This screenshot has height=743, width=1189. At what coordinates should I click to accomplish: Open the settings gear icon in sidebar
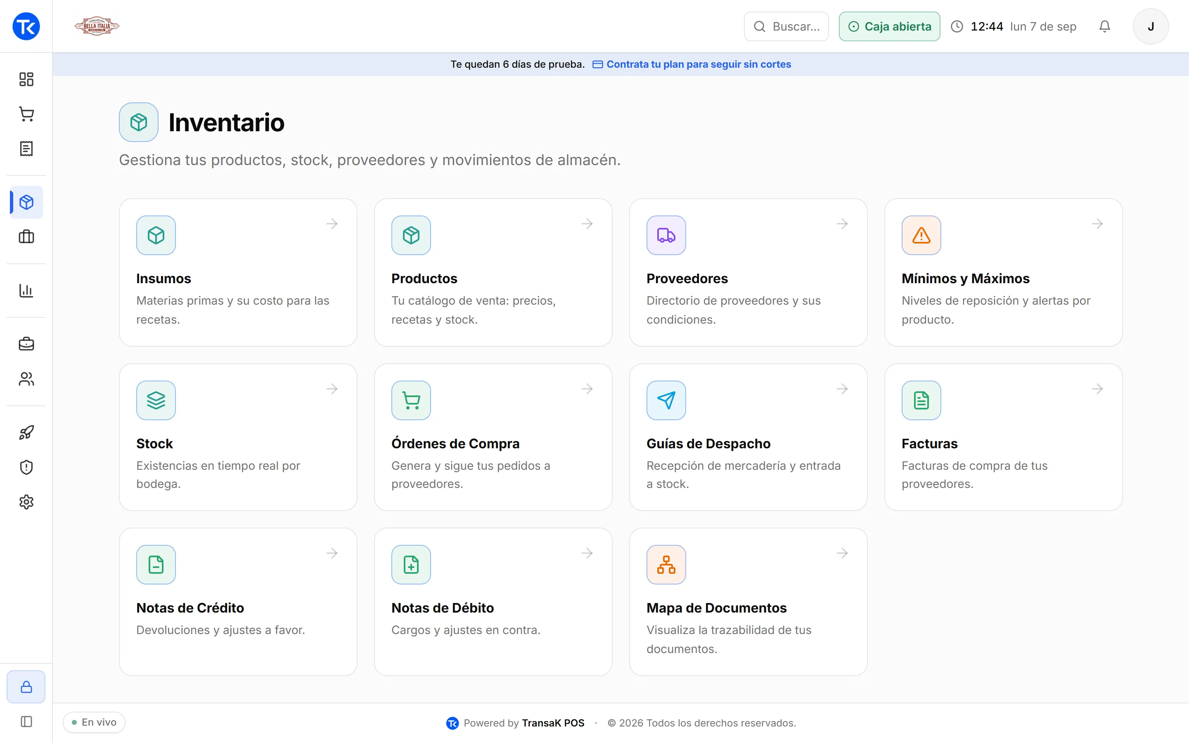pyautogui.click(x=26, y=502)
